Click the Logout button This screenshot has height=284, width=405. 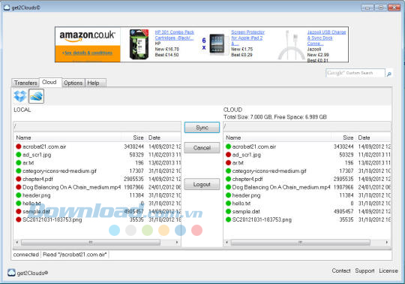202,184
